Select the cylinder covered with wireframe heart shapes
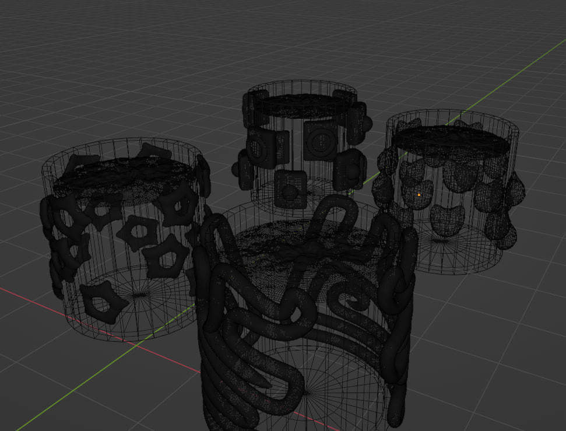This screenshot has height=431, width=566. [449, 191]
